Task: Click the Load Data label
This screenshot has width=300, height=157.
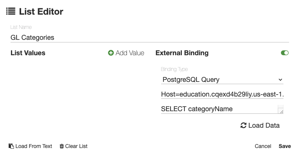Action: point(264,125)
